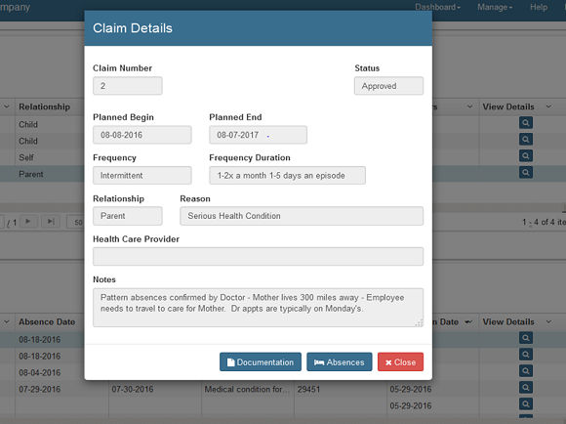Open View Details column menu in absences grid
The image size is (566, 424).
pyautogui.click(x=548, y=321)
